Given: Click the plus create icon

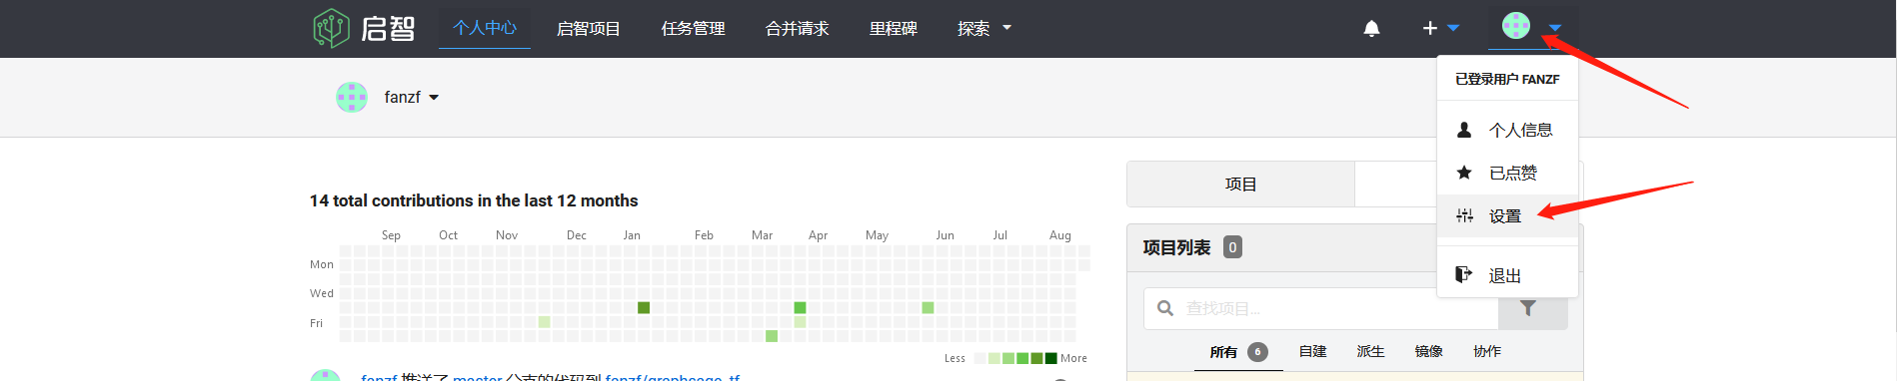Looking at the screenshot, I should [1429, 28].
